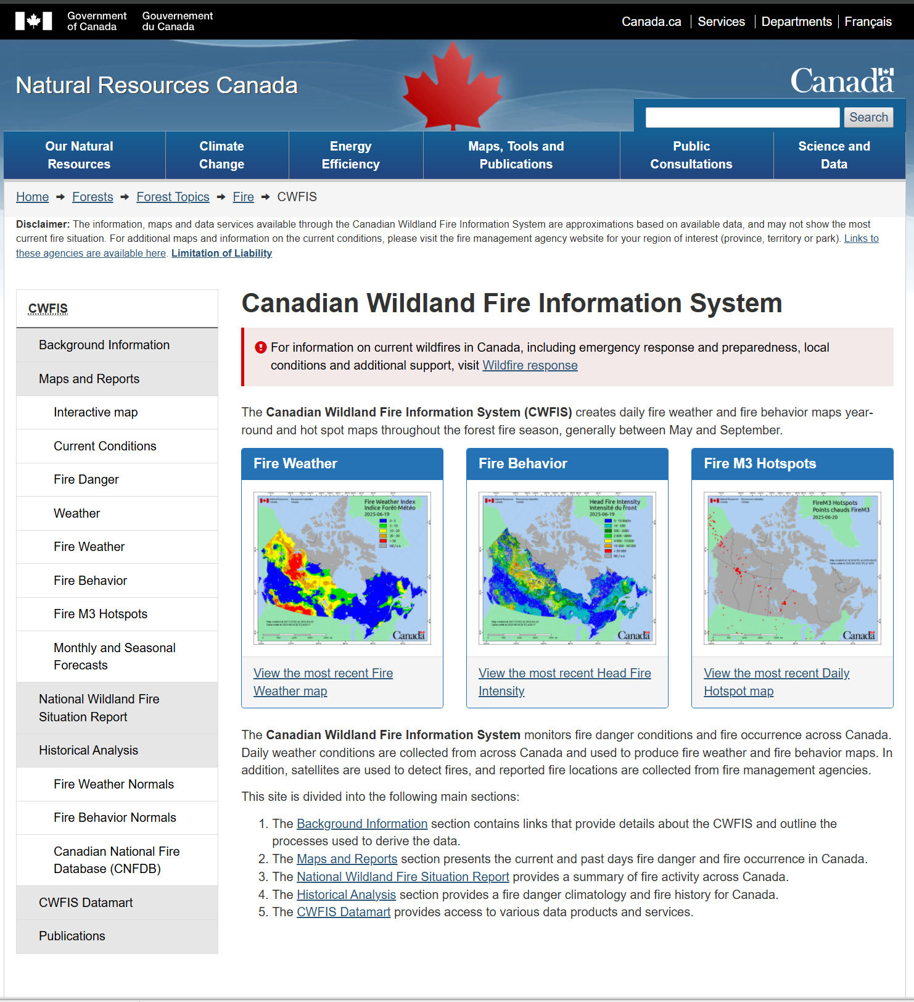The width and height of the screenshot is (914, 1002).
Task: Open the Departments link in top bar
Action: [796, 22]
